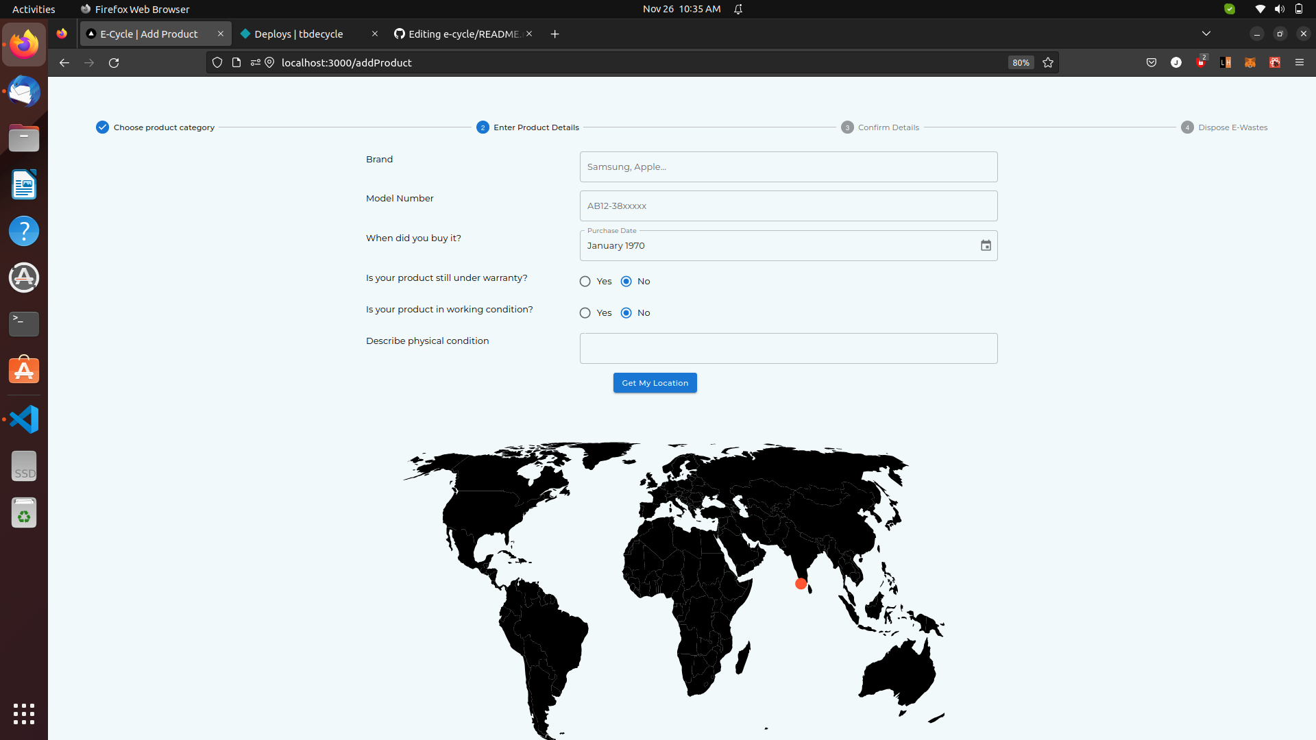
Task: Click the browser reload page icon
Action: pos(114,62)
